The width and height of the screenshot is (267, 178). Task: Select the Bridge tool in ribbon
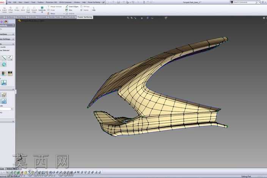click(17, 9)
